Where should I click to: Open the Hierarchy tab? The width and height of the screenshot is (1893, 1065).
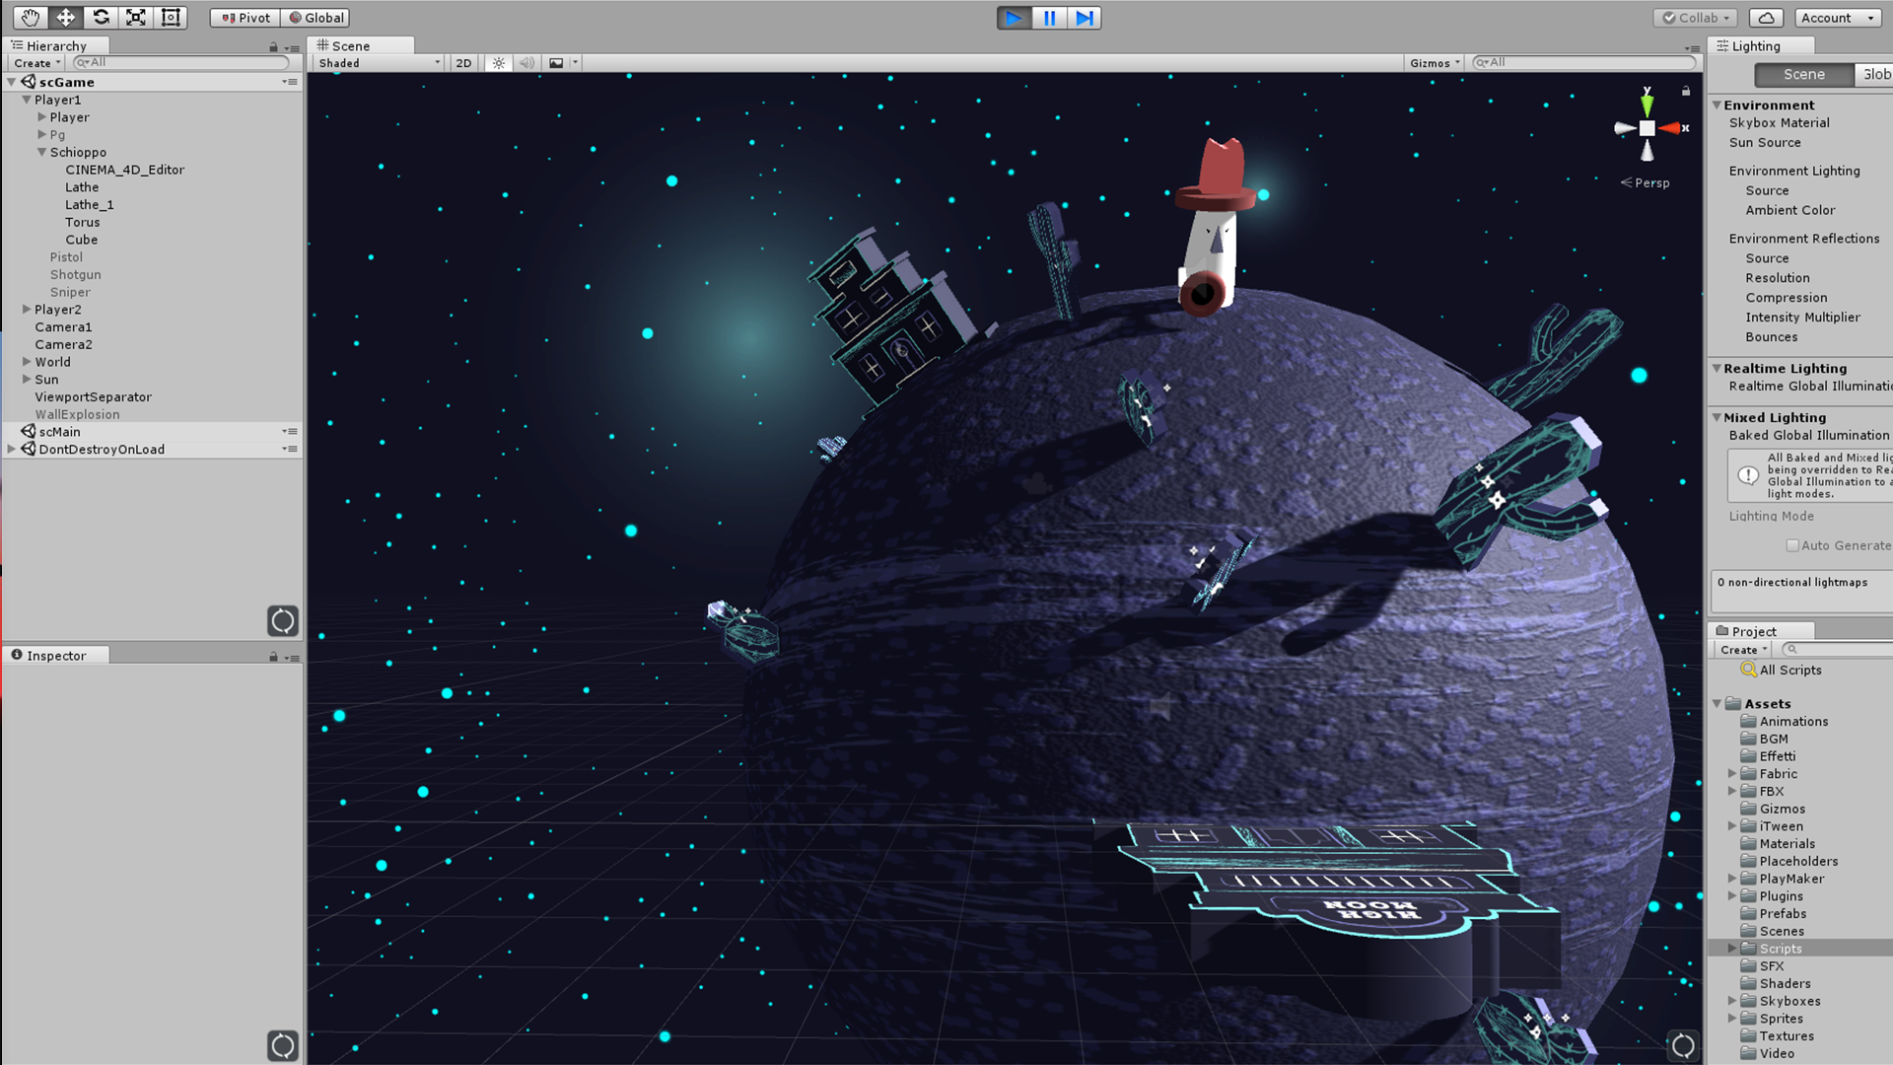pos(55,45)
